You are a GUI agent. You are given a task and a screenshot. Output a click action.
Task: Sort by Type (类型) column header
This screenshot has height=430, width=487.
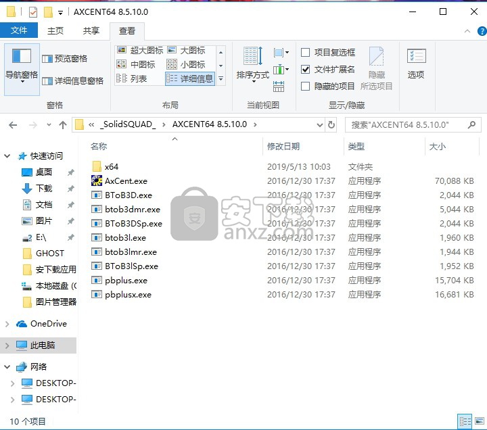tap(356, 146)
